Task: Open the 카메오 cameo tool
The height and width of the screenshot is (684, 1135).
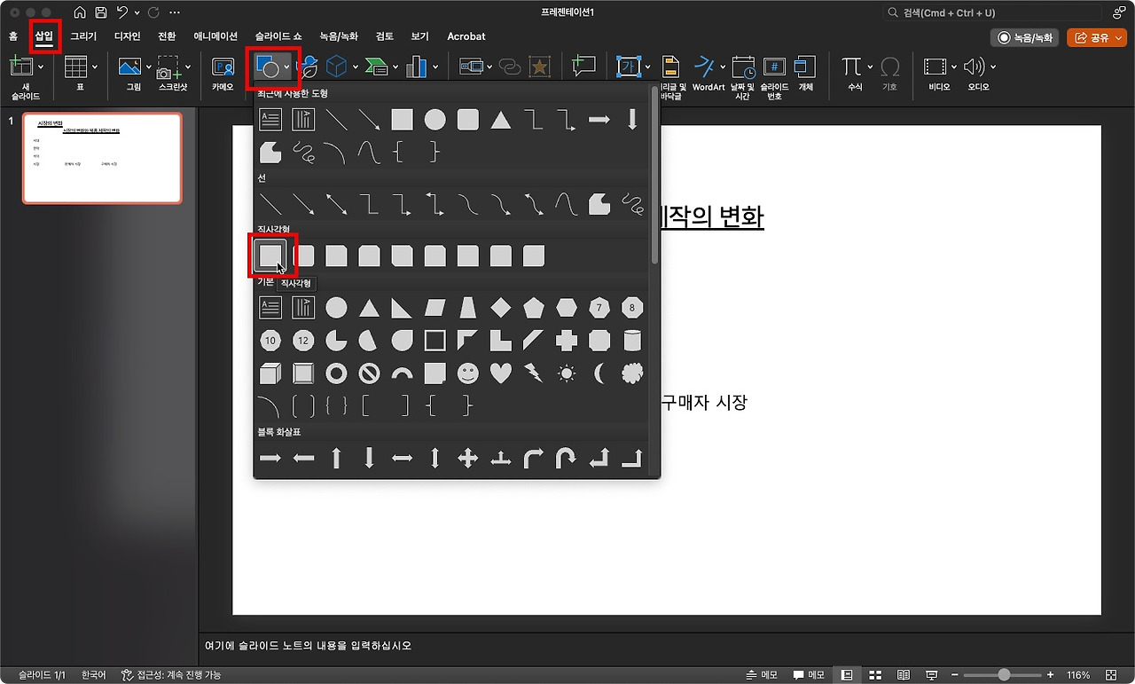Action: [x=223, y=67]
